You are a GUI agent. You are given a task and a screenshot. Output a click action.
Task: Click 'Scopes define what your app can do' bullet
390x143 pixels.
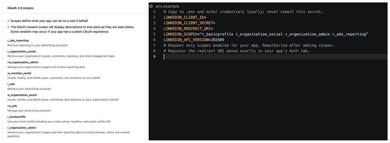click(x=49, y=21)
